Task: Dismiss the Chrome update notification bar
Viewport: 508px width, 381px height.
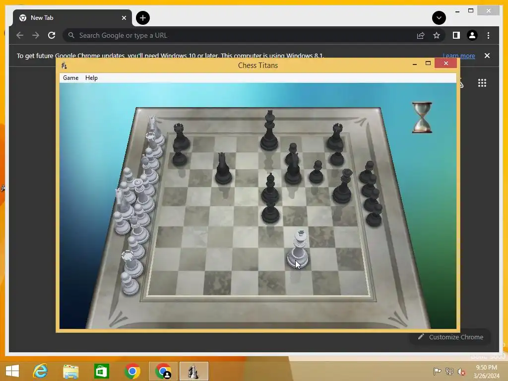Action: 487,56
